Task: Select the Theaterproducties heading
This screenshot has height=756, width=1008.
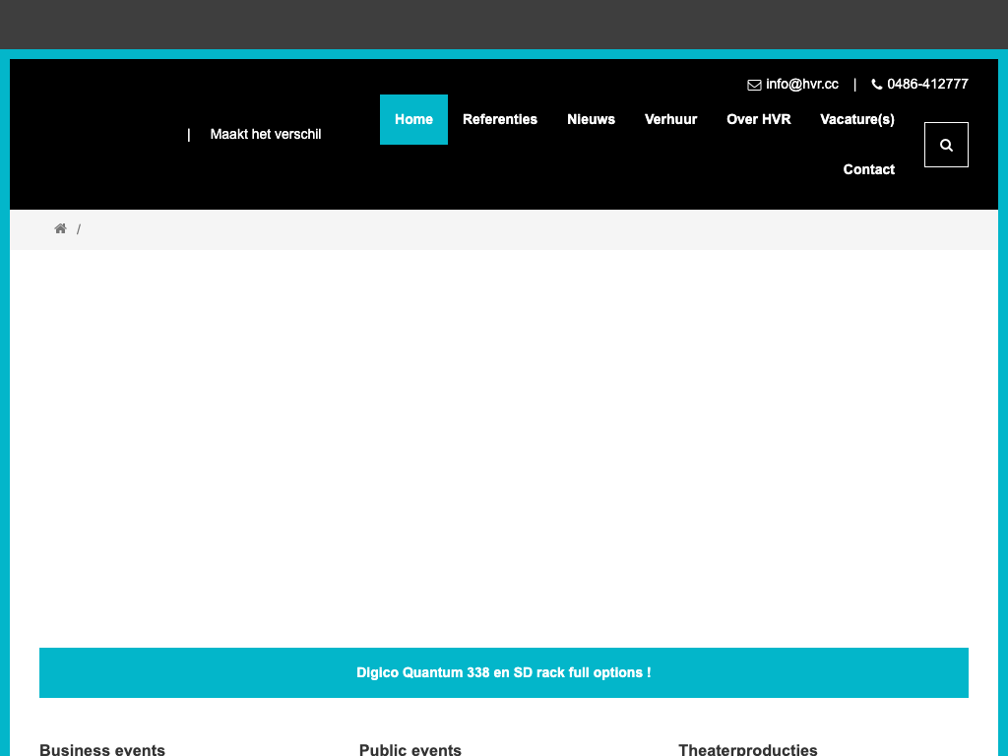Action: (x=747, y=749)
